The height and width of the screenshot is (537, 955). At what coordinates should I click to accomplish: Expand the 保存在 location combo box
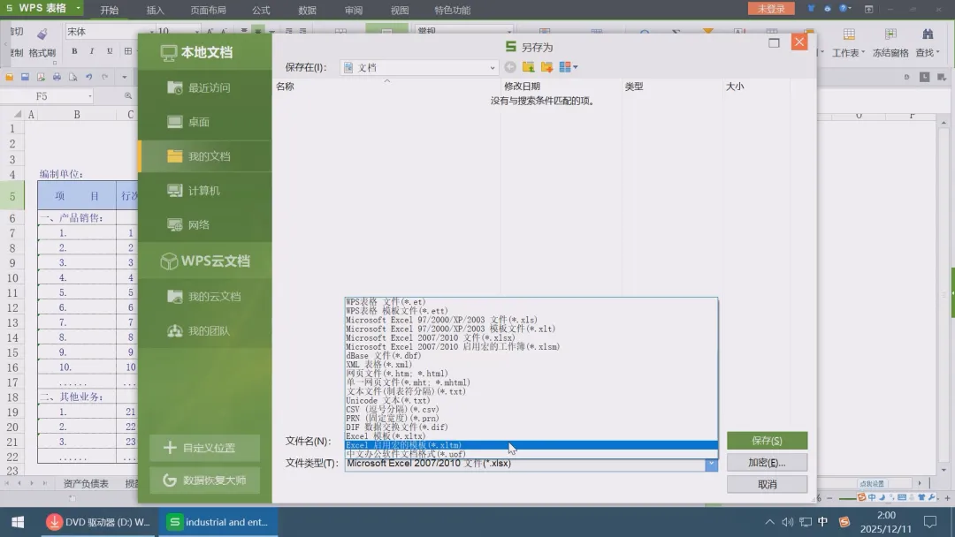(493, 67)
